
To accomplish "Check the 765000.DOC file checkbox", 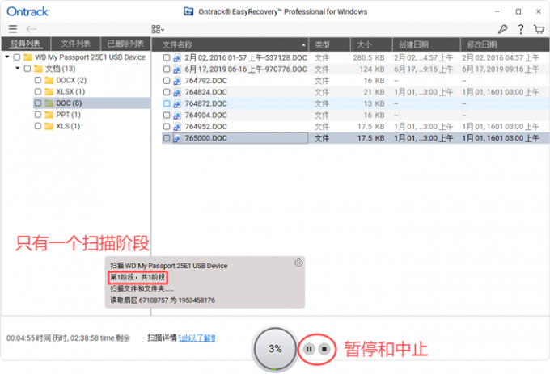I will point(167,138).
